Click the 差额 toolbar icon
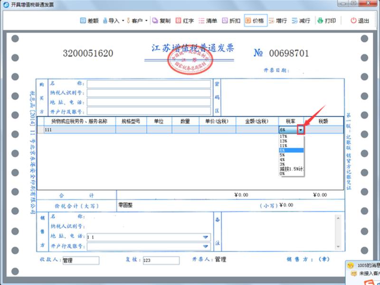Screen dimensions: 380x285 click(83, 20)
